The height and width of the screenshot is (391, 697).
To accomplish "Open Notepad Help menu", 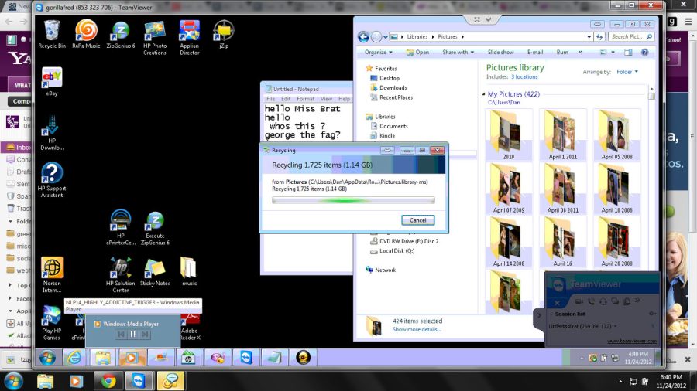I will [344, 99].
